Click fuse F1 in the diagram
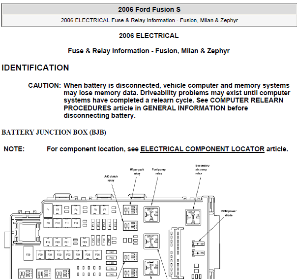 tap(48, 210)
